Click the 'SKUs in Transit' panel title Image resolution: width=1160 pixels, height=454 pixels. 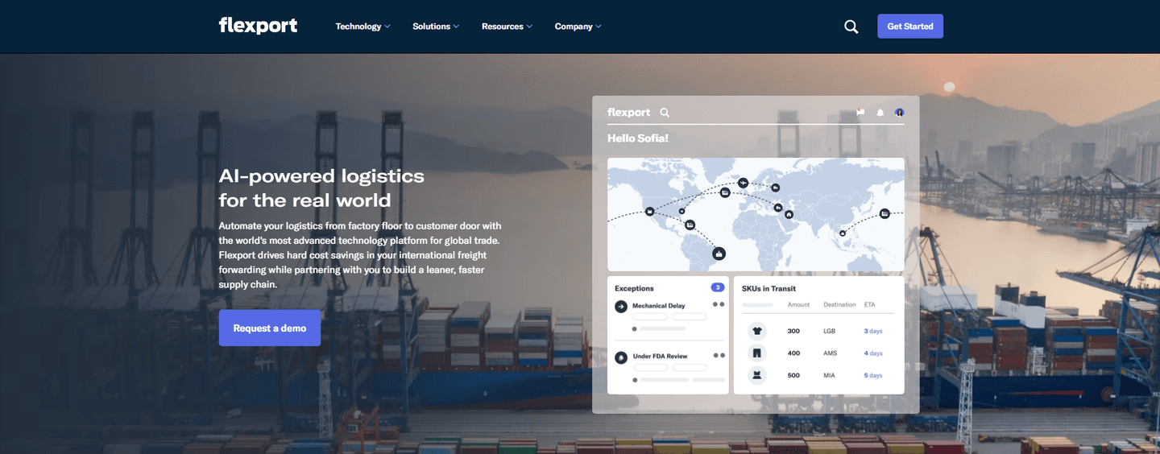point(768,288)
